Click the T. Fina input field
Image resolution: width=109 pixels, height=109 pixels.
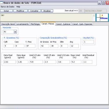click(x=31, y=46)
